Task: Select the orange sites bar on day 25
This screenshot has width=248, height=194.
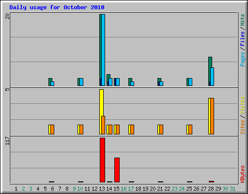Action: tap(190, 129)
